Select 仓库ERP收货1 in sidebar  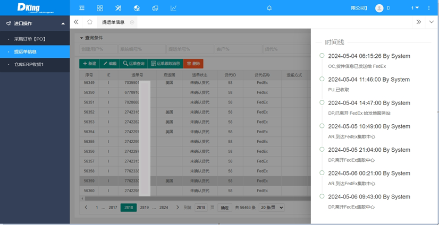(x=29, y=64)
